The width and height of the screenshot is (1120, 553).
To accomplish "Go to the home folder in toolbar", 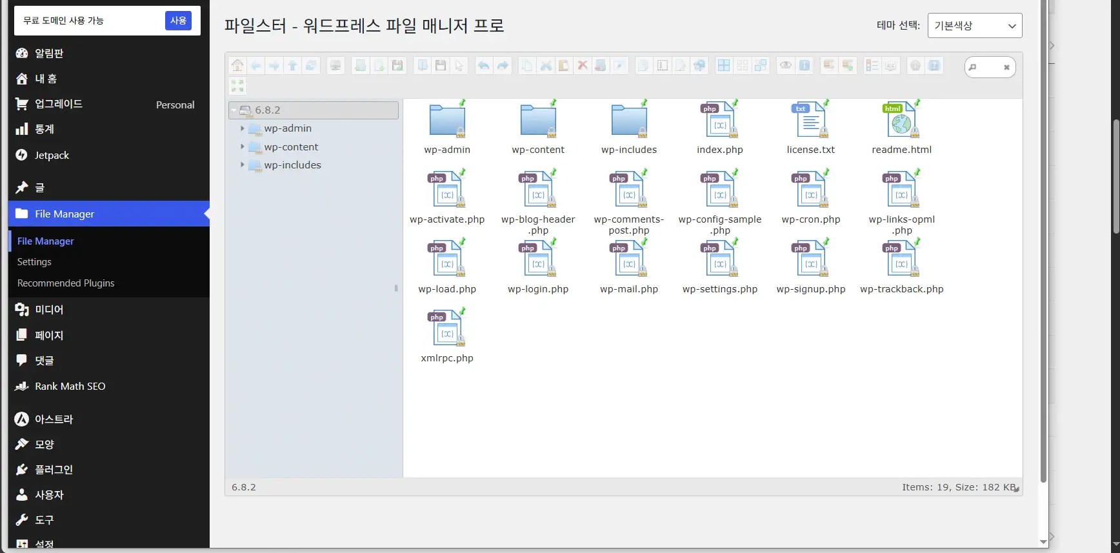I will 237,65.
